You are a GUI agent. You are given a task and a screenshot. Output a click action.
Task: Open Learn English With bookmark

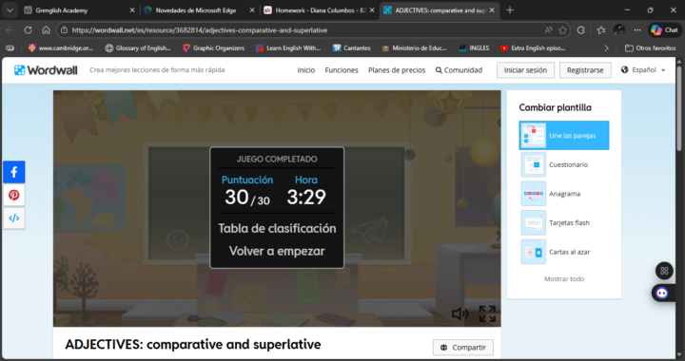288,47
